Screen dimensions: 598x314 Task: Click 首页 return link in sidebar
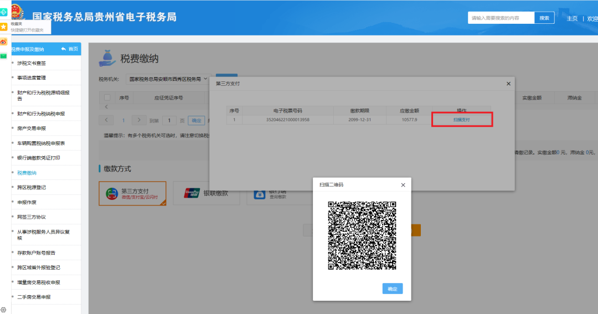point(70,49)
